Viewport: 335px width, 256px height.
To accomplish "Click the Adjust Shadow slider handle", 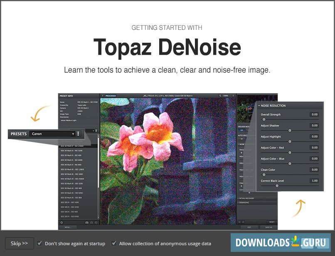I will [x=290, y=131].
